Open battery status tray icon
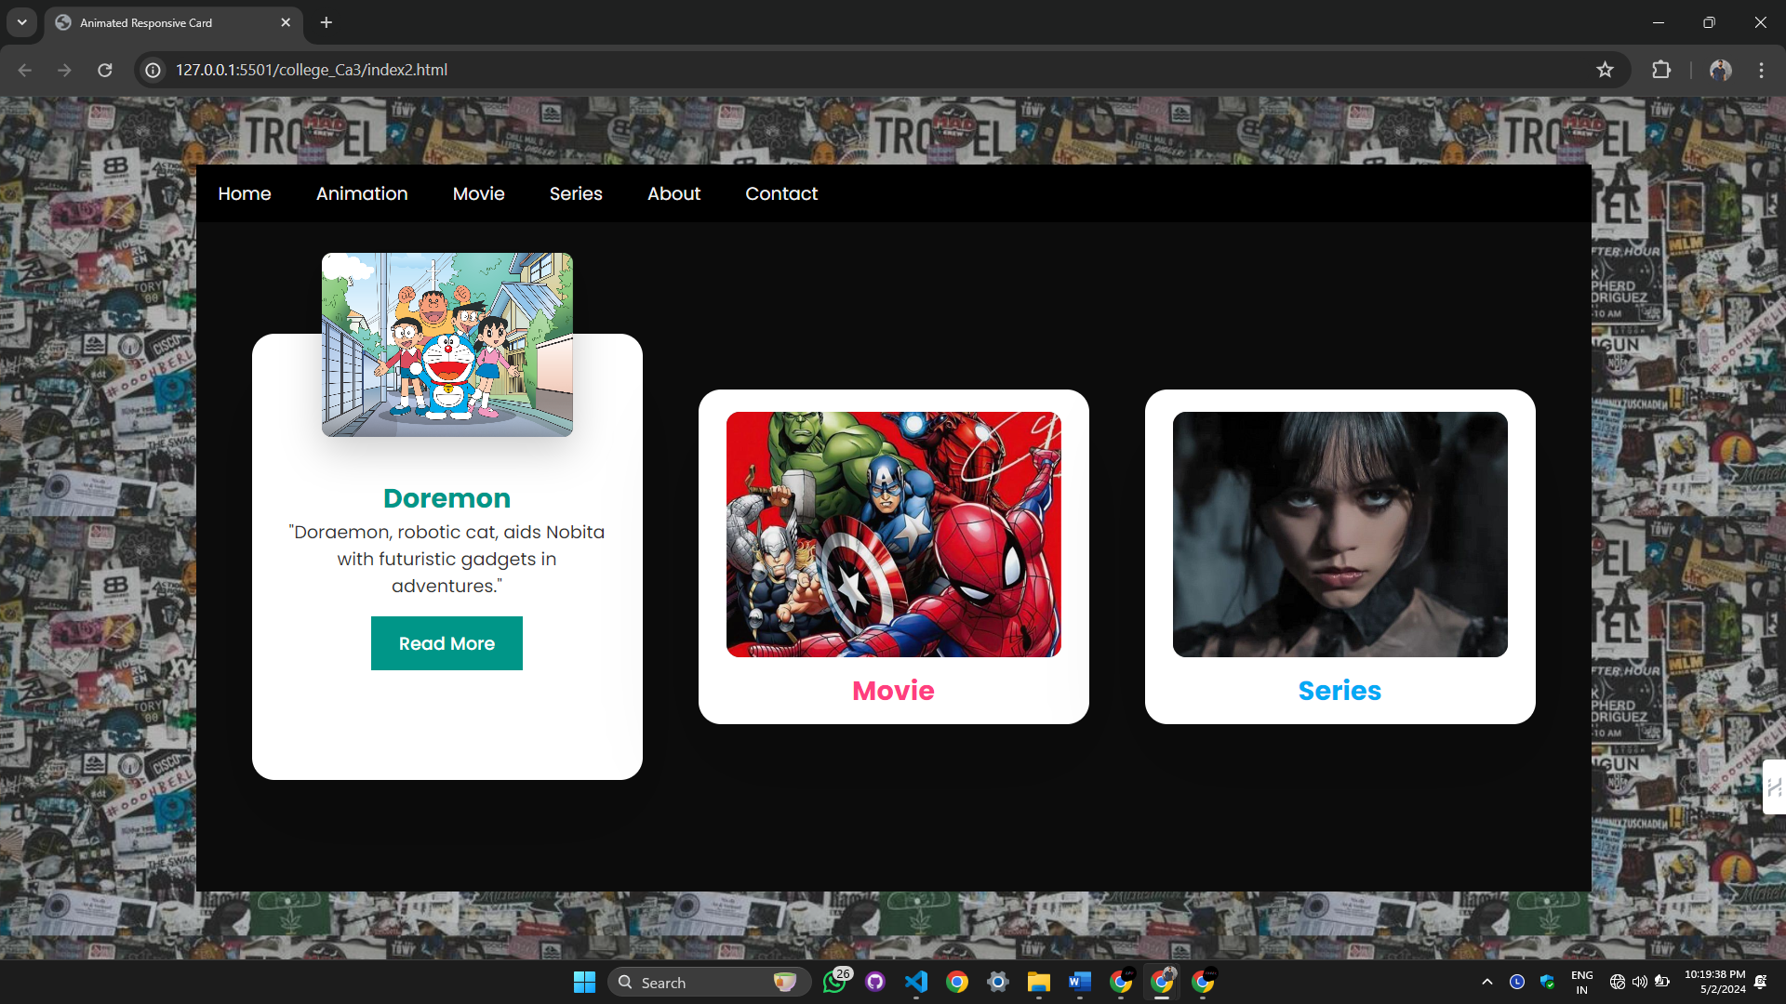 1662,982
